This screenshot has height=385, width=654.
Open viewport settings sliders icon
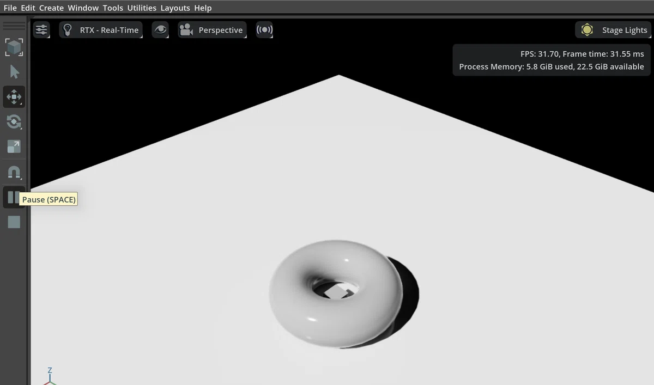pos(41,30)
